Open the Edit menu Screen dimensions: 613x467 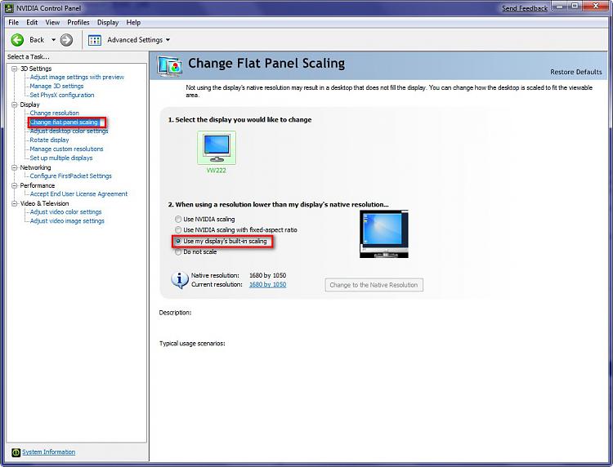point(32,22)
